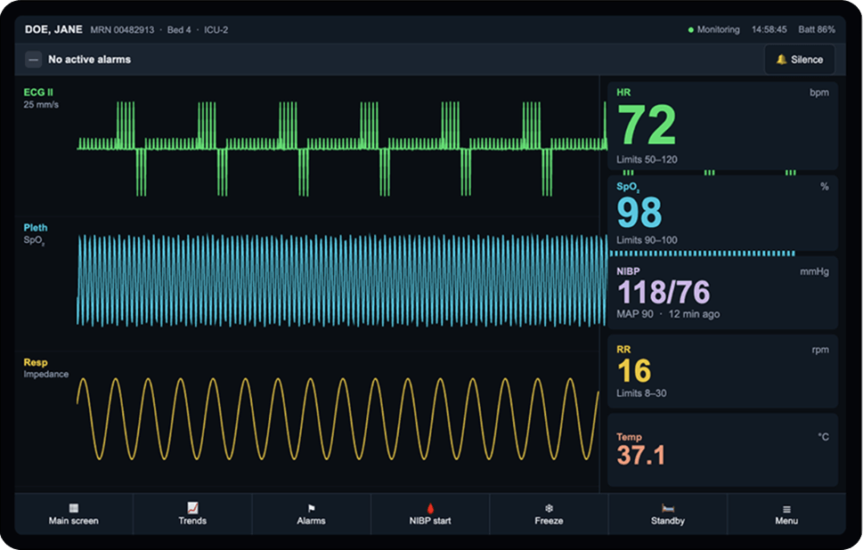The image size is (863, 550).
Task: Select the RR 16 tile
Action: (722, 371)
